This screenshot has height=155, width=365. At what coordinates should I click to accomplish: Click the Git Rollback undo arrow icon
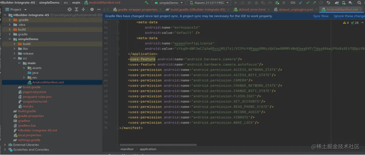328,3
